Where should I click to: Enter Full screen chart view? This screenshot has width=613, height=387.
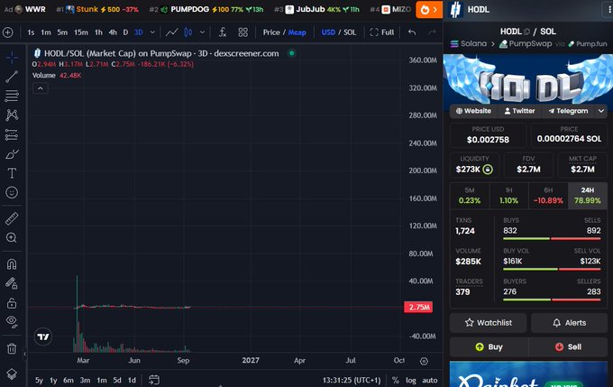[x=382, y=32]
